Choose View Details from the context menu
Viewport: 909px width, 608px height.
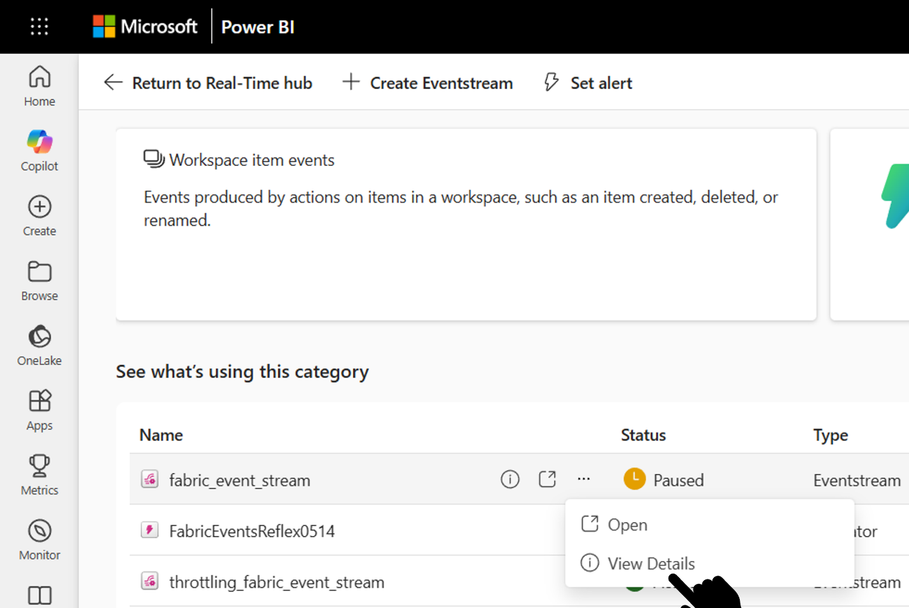pos(650,564)
